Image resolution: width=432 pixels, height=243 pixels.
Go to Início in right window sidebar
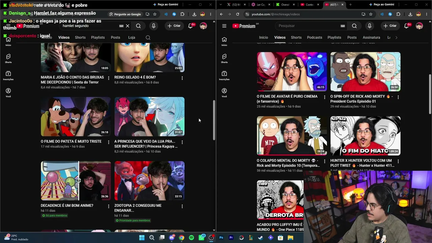224,41
